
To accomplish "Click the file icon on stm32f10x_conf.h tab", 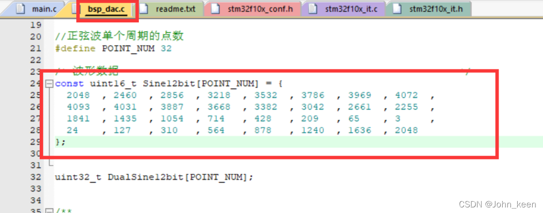I will [216, 9].
